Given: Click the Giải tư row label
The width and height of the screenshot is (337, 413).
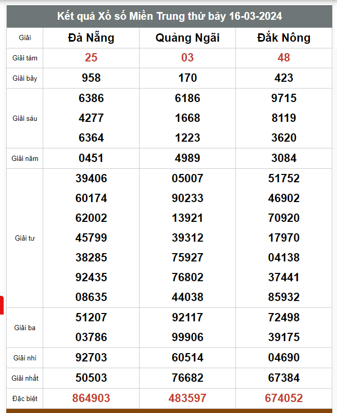Looking at the screenshot, I should coord(25,238).
